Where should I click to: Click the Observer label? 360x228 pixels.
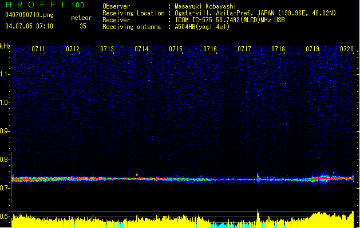116,6
